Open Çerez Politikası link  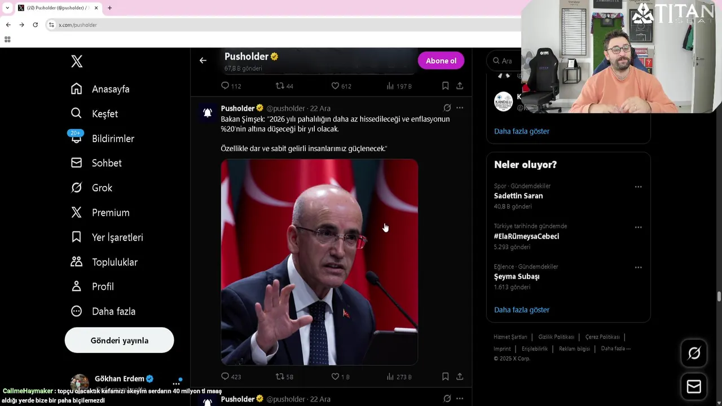602,337
